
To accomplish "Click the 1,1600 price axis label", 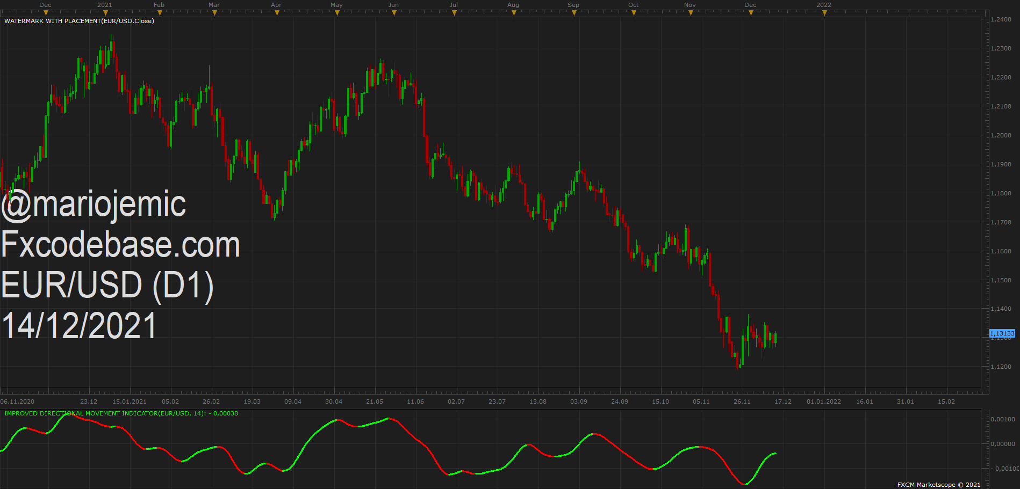I will [x=1001, y=251].
